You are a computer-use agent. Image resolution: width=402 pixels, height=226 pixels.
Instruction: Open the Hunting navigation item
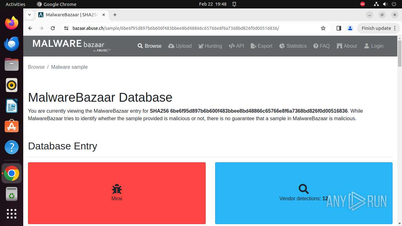click(x=210, y=46)
